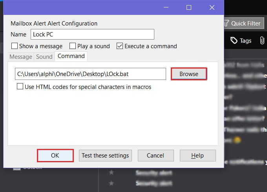Viewport: 267px width, 192px height.
Task: Select the Command tab
Action: coord(71,56)
